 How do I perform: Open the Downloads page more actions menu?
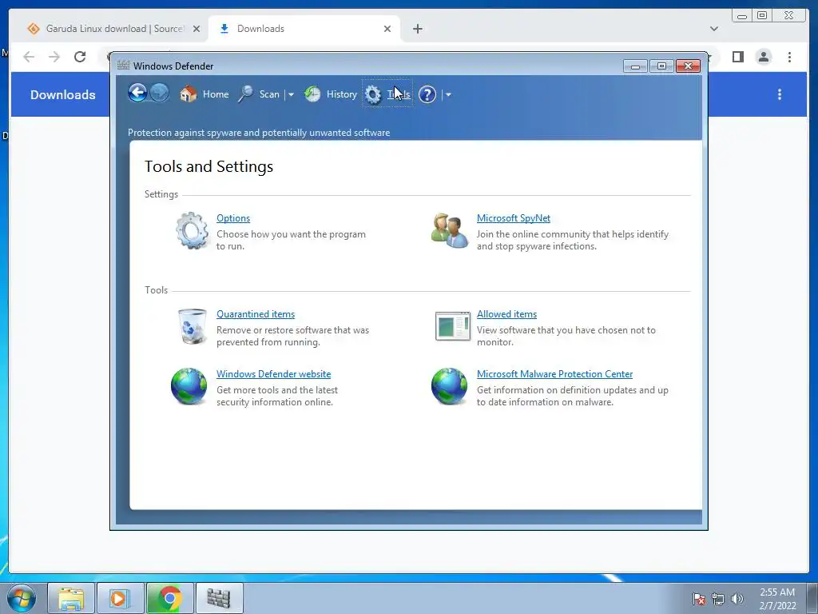[x=780, y=94]
